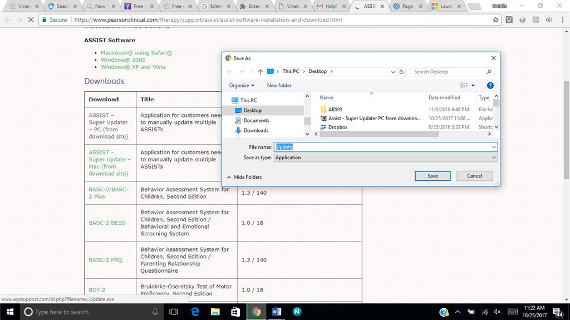Bookmark this page with the star icon

point(495,19)
